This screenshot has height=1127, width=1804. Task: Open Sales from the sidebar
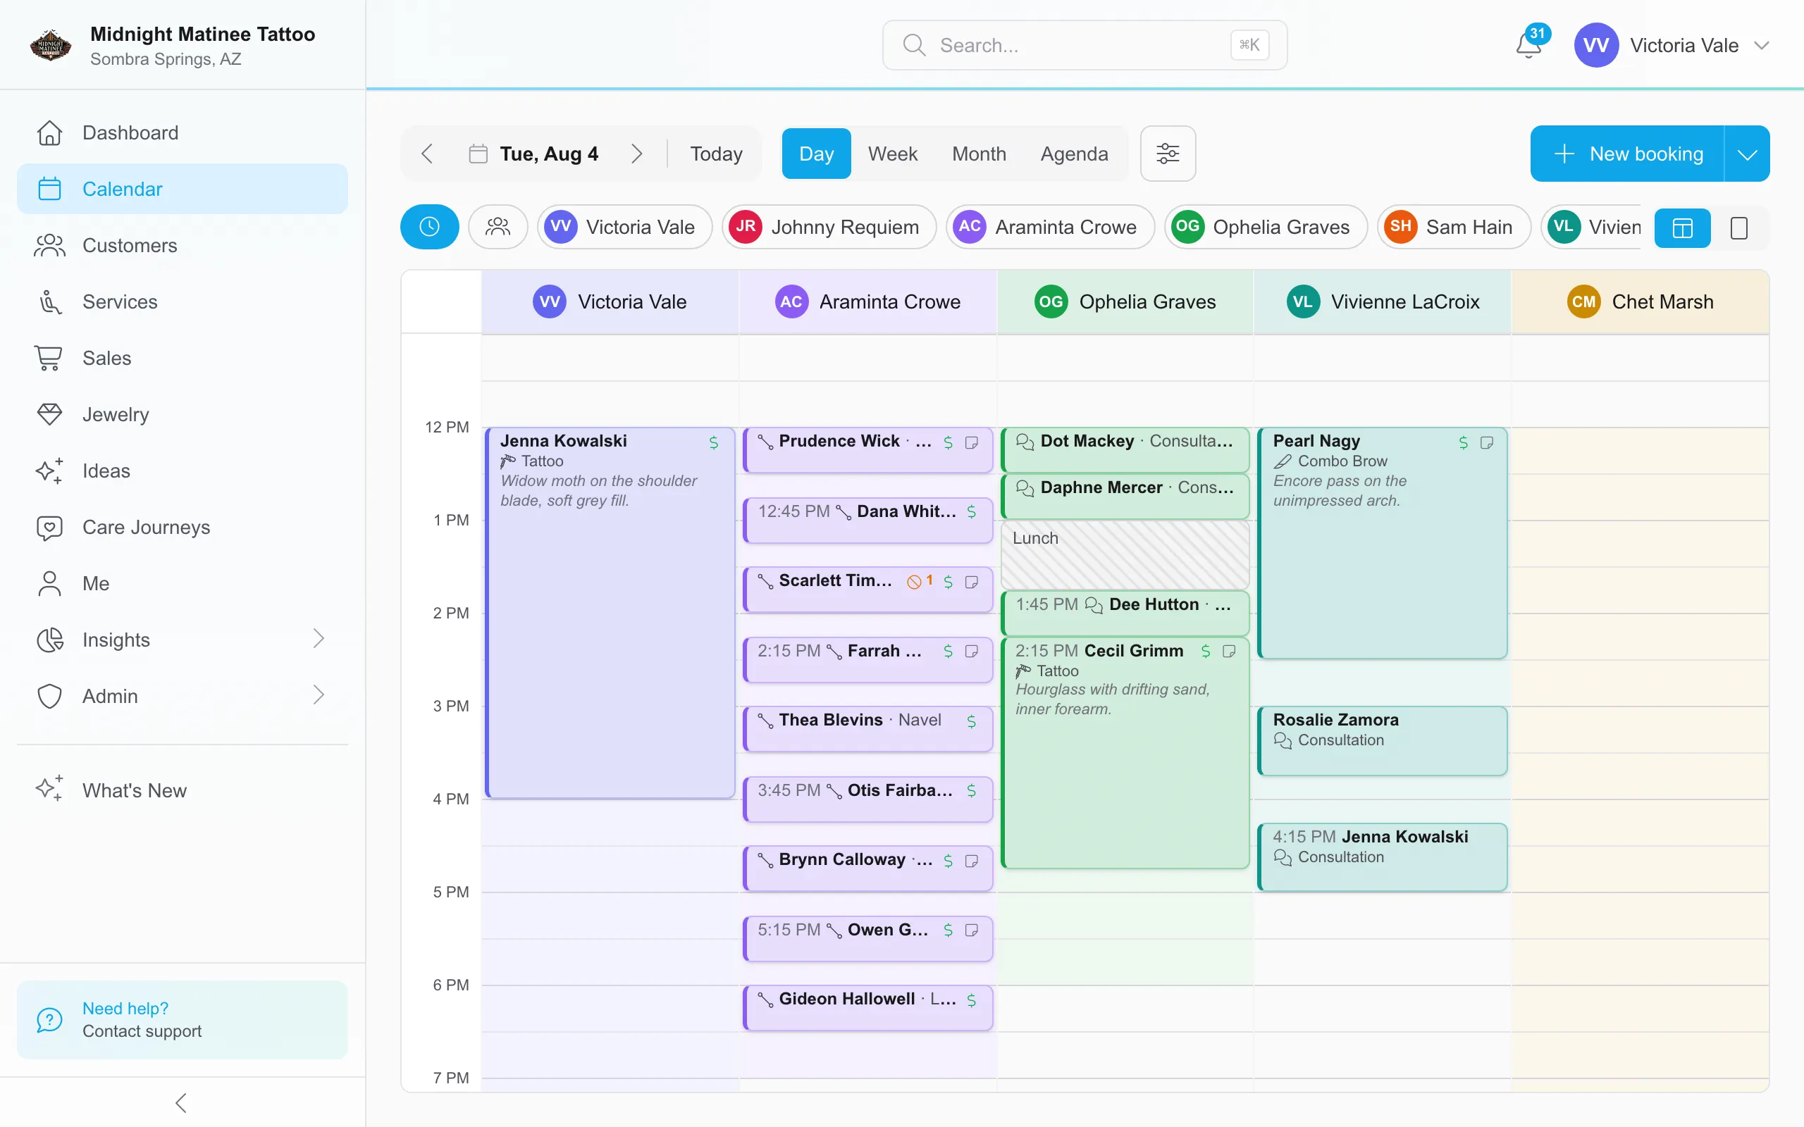pyautogui.click(x=183, y=358)
